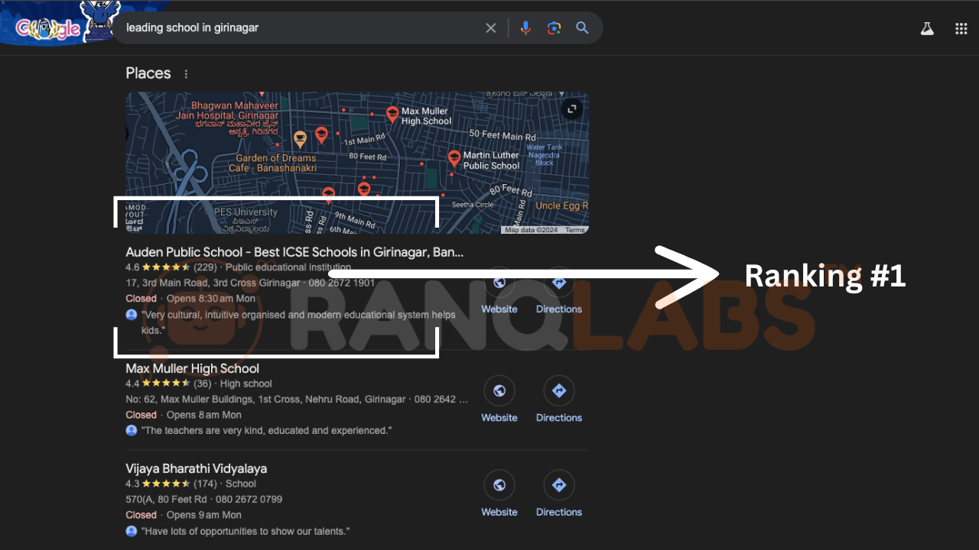Click the Google doodle logo
Viewport: 979px width, 550px height.
coord(50,28)
